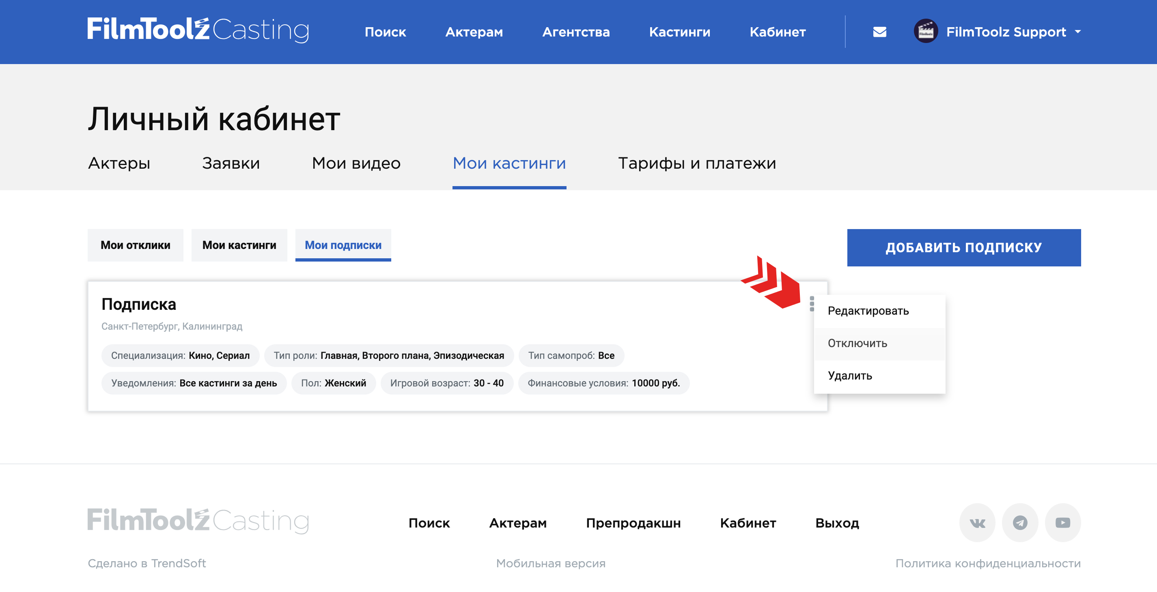
Task: Click the FilmToolz Support profile avatar
Action: pos(925,31)
